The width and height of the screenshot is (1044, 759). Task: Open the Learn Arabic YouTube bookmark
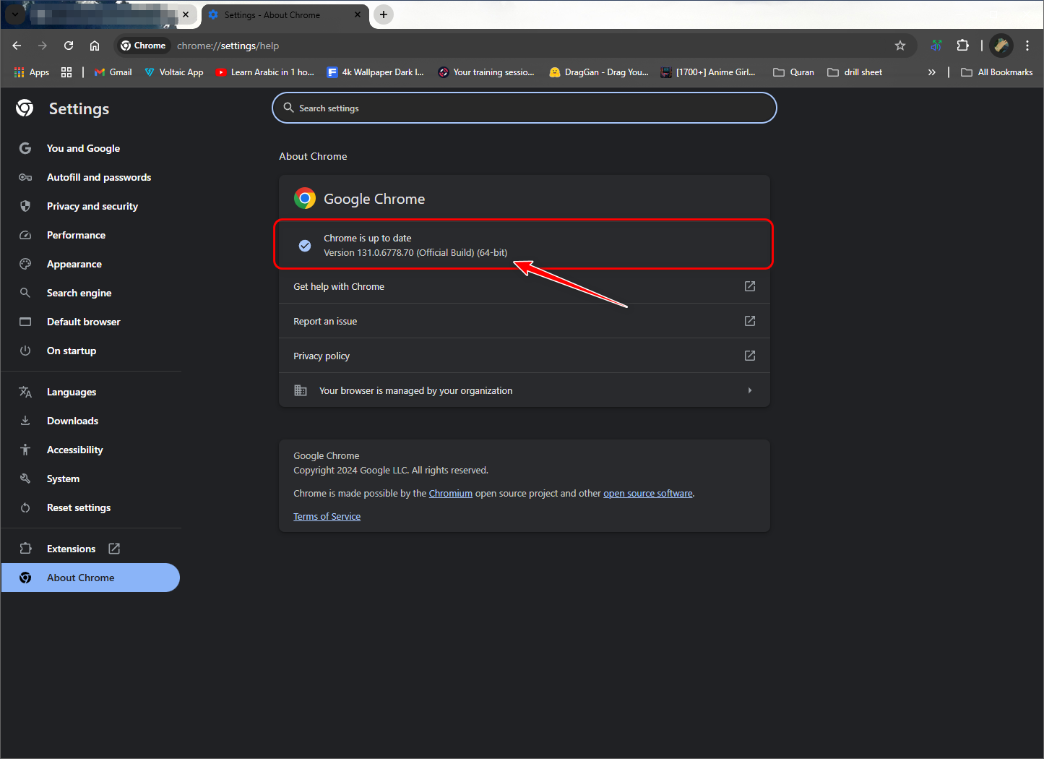[x=265, y=72]
